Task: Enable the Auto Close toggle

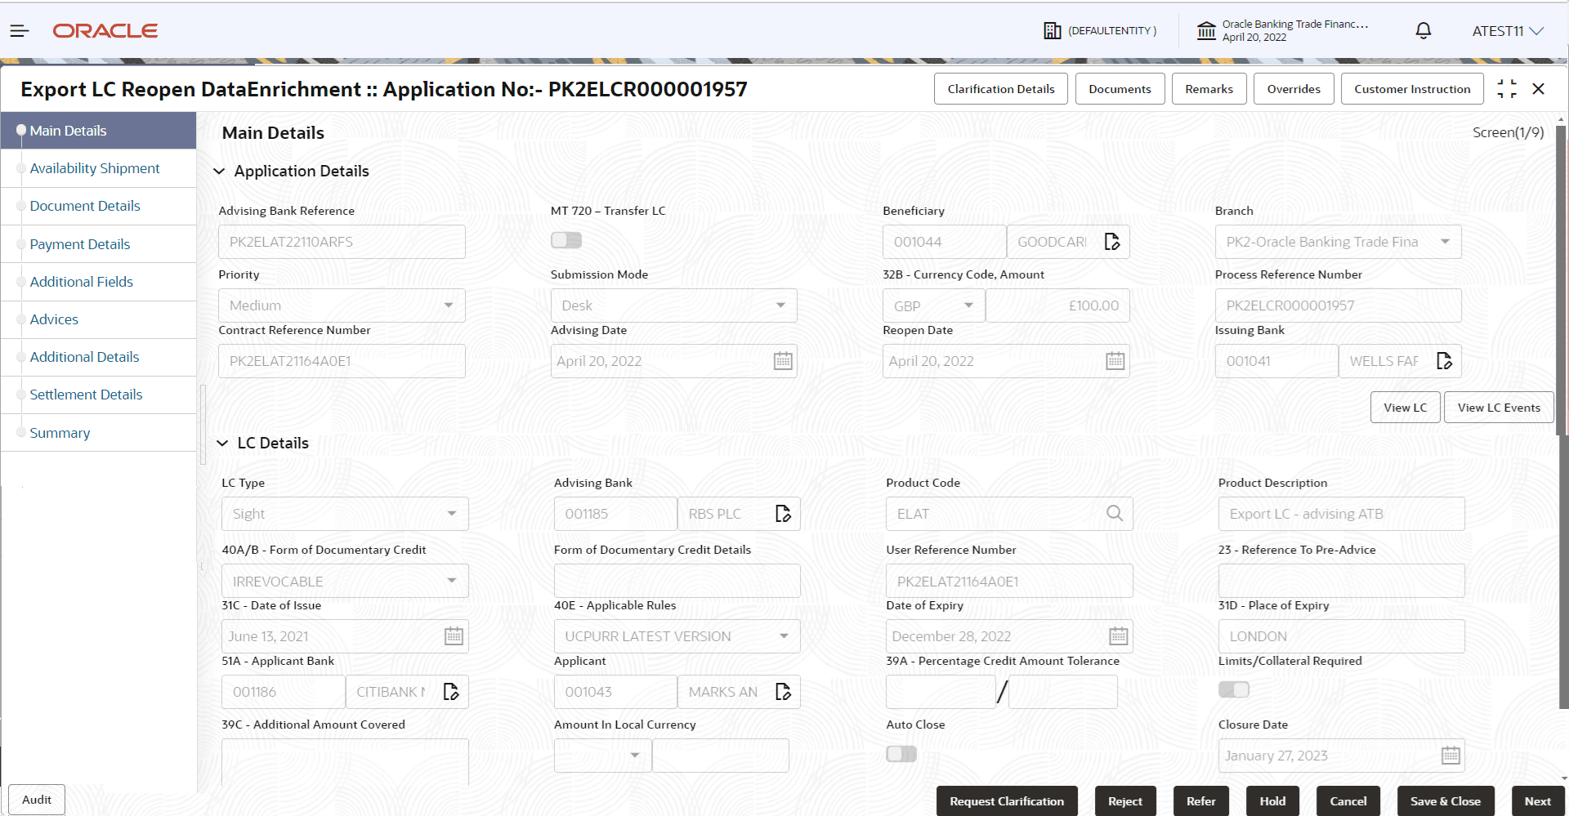Action: pyautogui.click(x=901, y=754)
